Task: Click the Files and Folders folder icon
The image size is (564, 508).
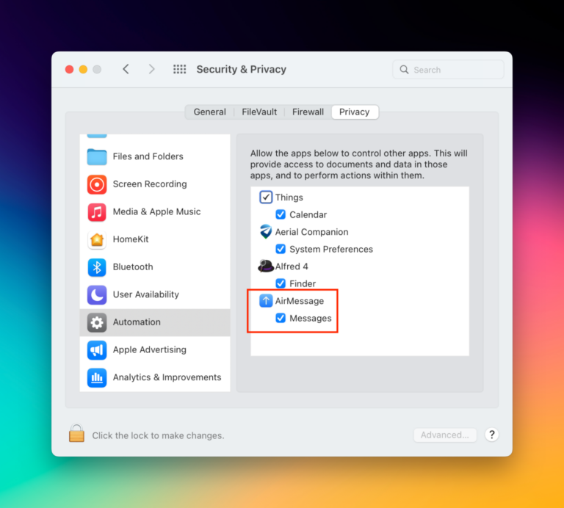Action: click(x=97, y=157)
